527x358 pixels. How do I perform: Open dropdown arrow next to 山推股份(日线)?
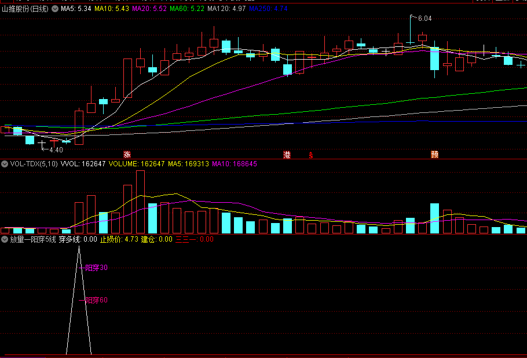(x=55, y=9)
